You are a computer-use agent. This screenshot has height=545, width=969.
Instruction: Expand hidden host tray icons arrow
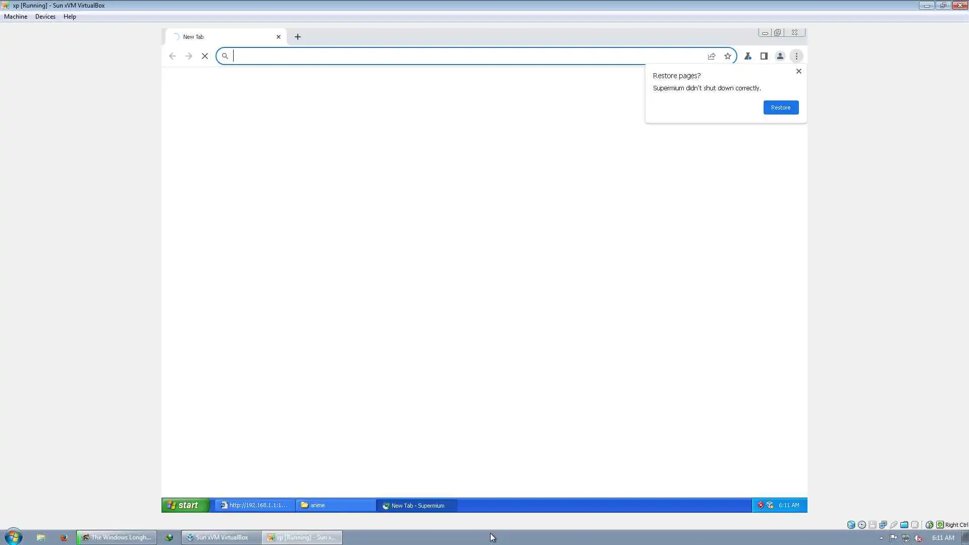881,538
